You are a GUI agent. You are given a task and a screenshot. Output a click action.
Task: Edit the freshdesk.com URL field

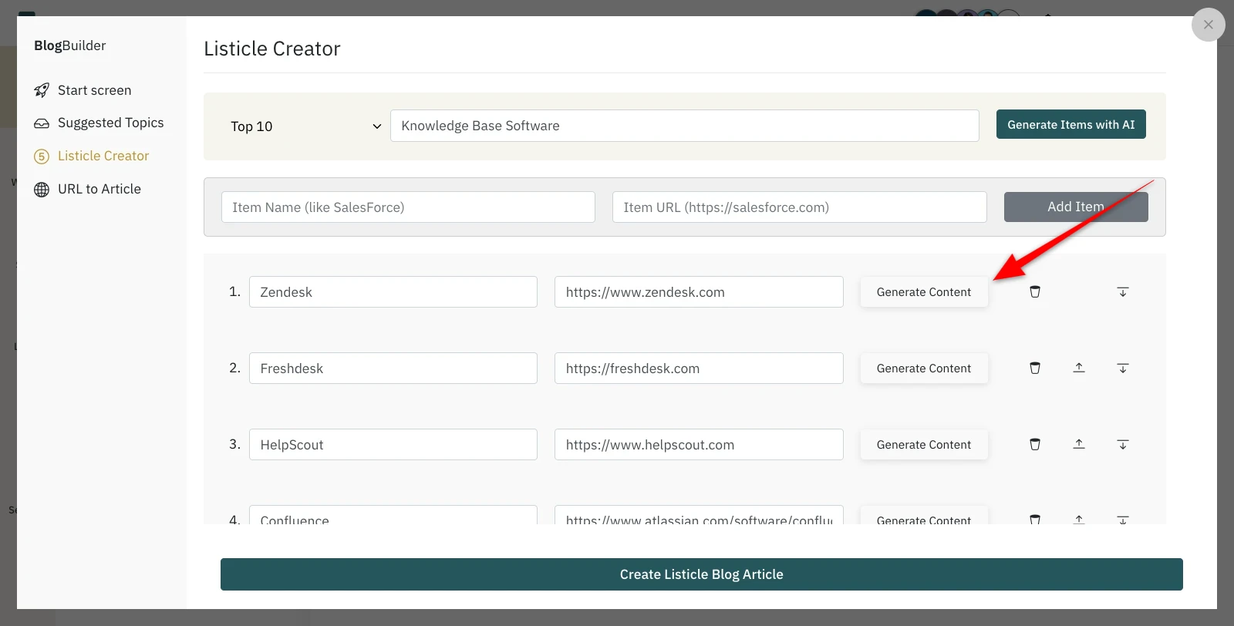tap(699, 369)
